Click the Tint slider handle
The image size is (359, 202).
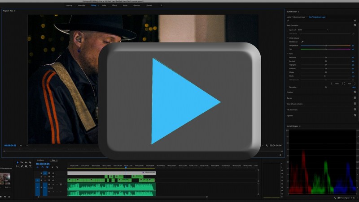(326, 49)
